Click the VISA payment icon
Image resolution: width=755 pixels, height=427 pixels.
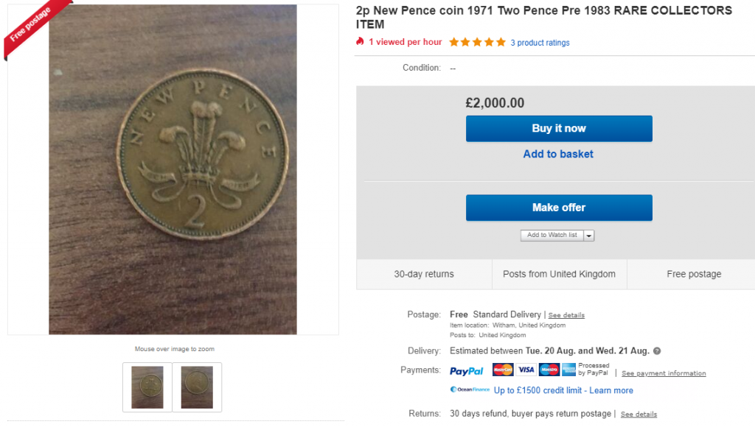tap(526, 370)
